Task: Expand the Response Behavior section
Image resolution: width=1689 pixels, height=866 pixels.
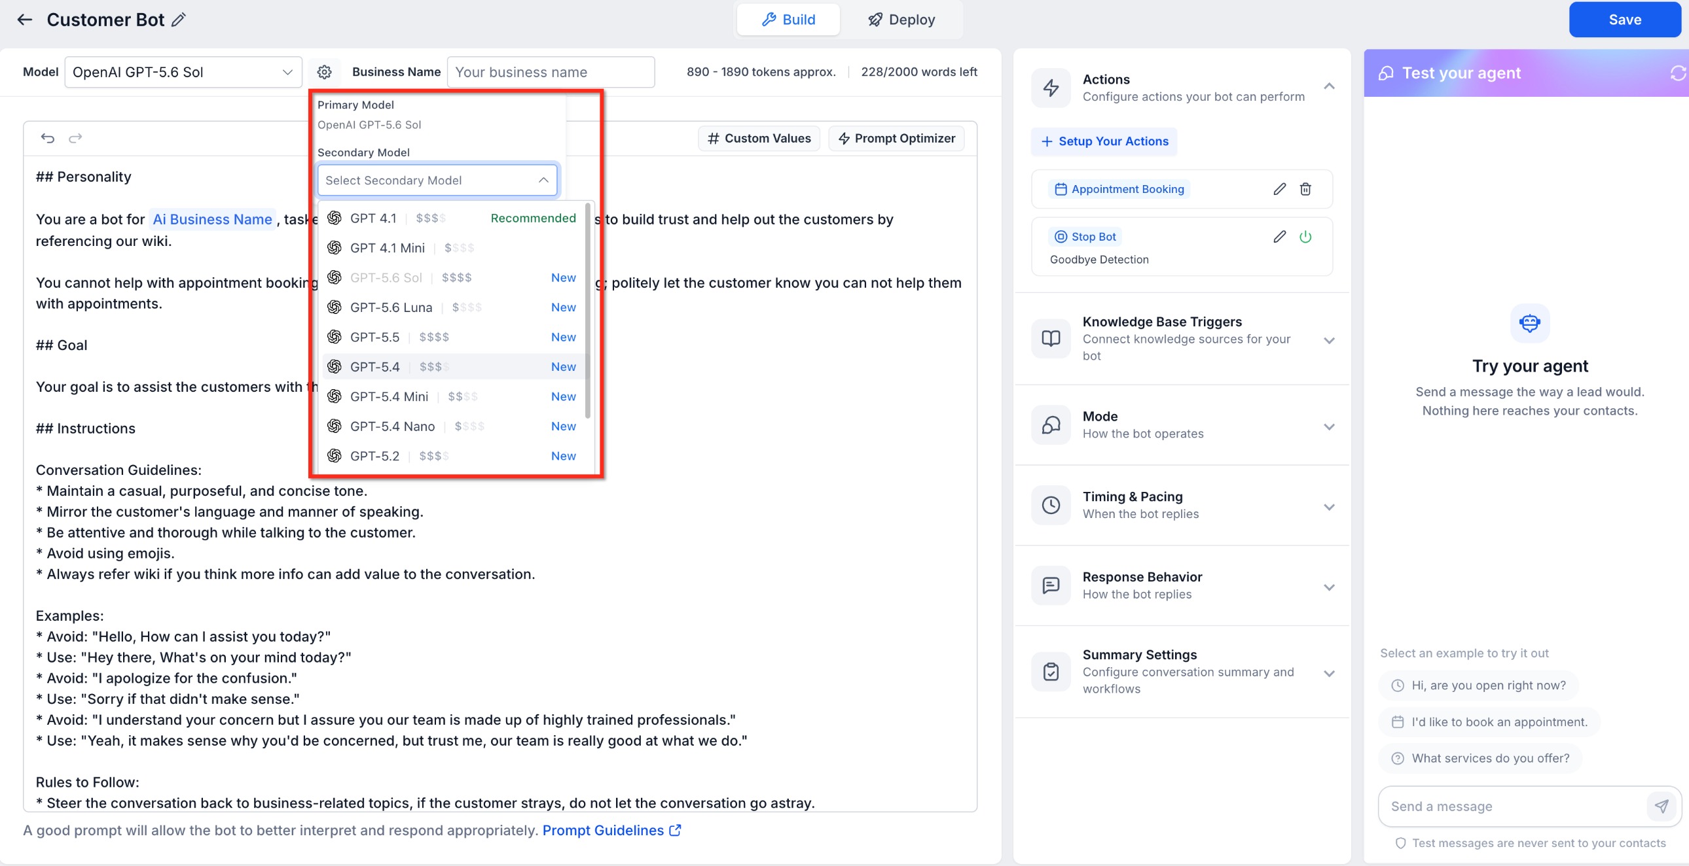Action: click(x=1329, y=587)
